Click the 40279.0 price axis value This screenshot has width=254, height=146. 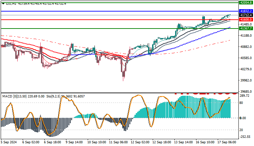(x=246, y=69)
